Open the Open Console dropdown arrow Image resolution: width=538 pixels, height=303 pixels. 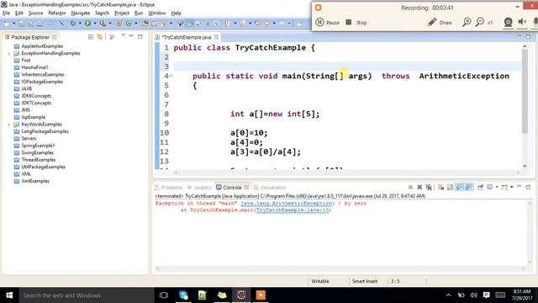pos(512,187)
